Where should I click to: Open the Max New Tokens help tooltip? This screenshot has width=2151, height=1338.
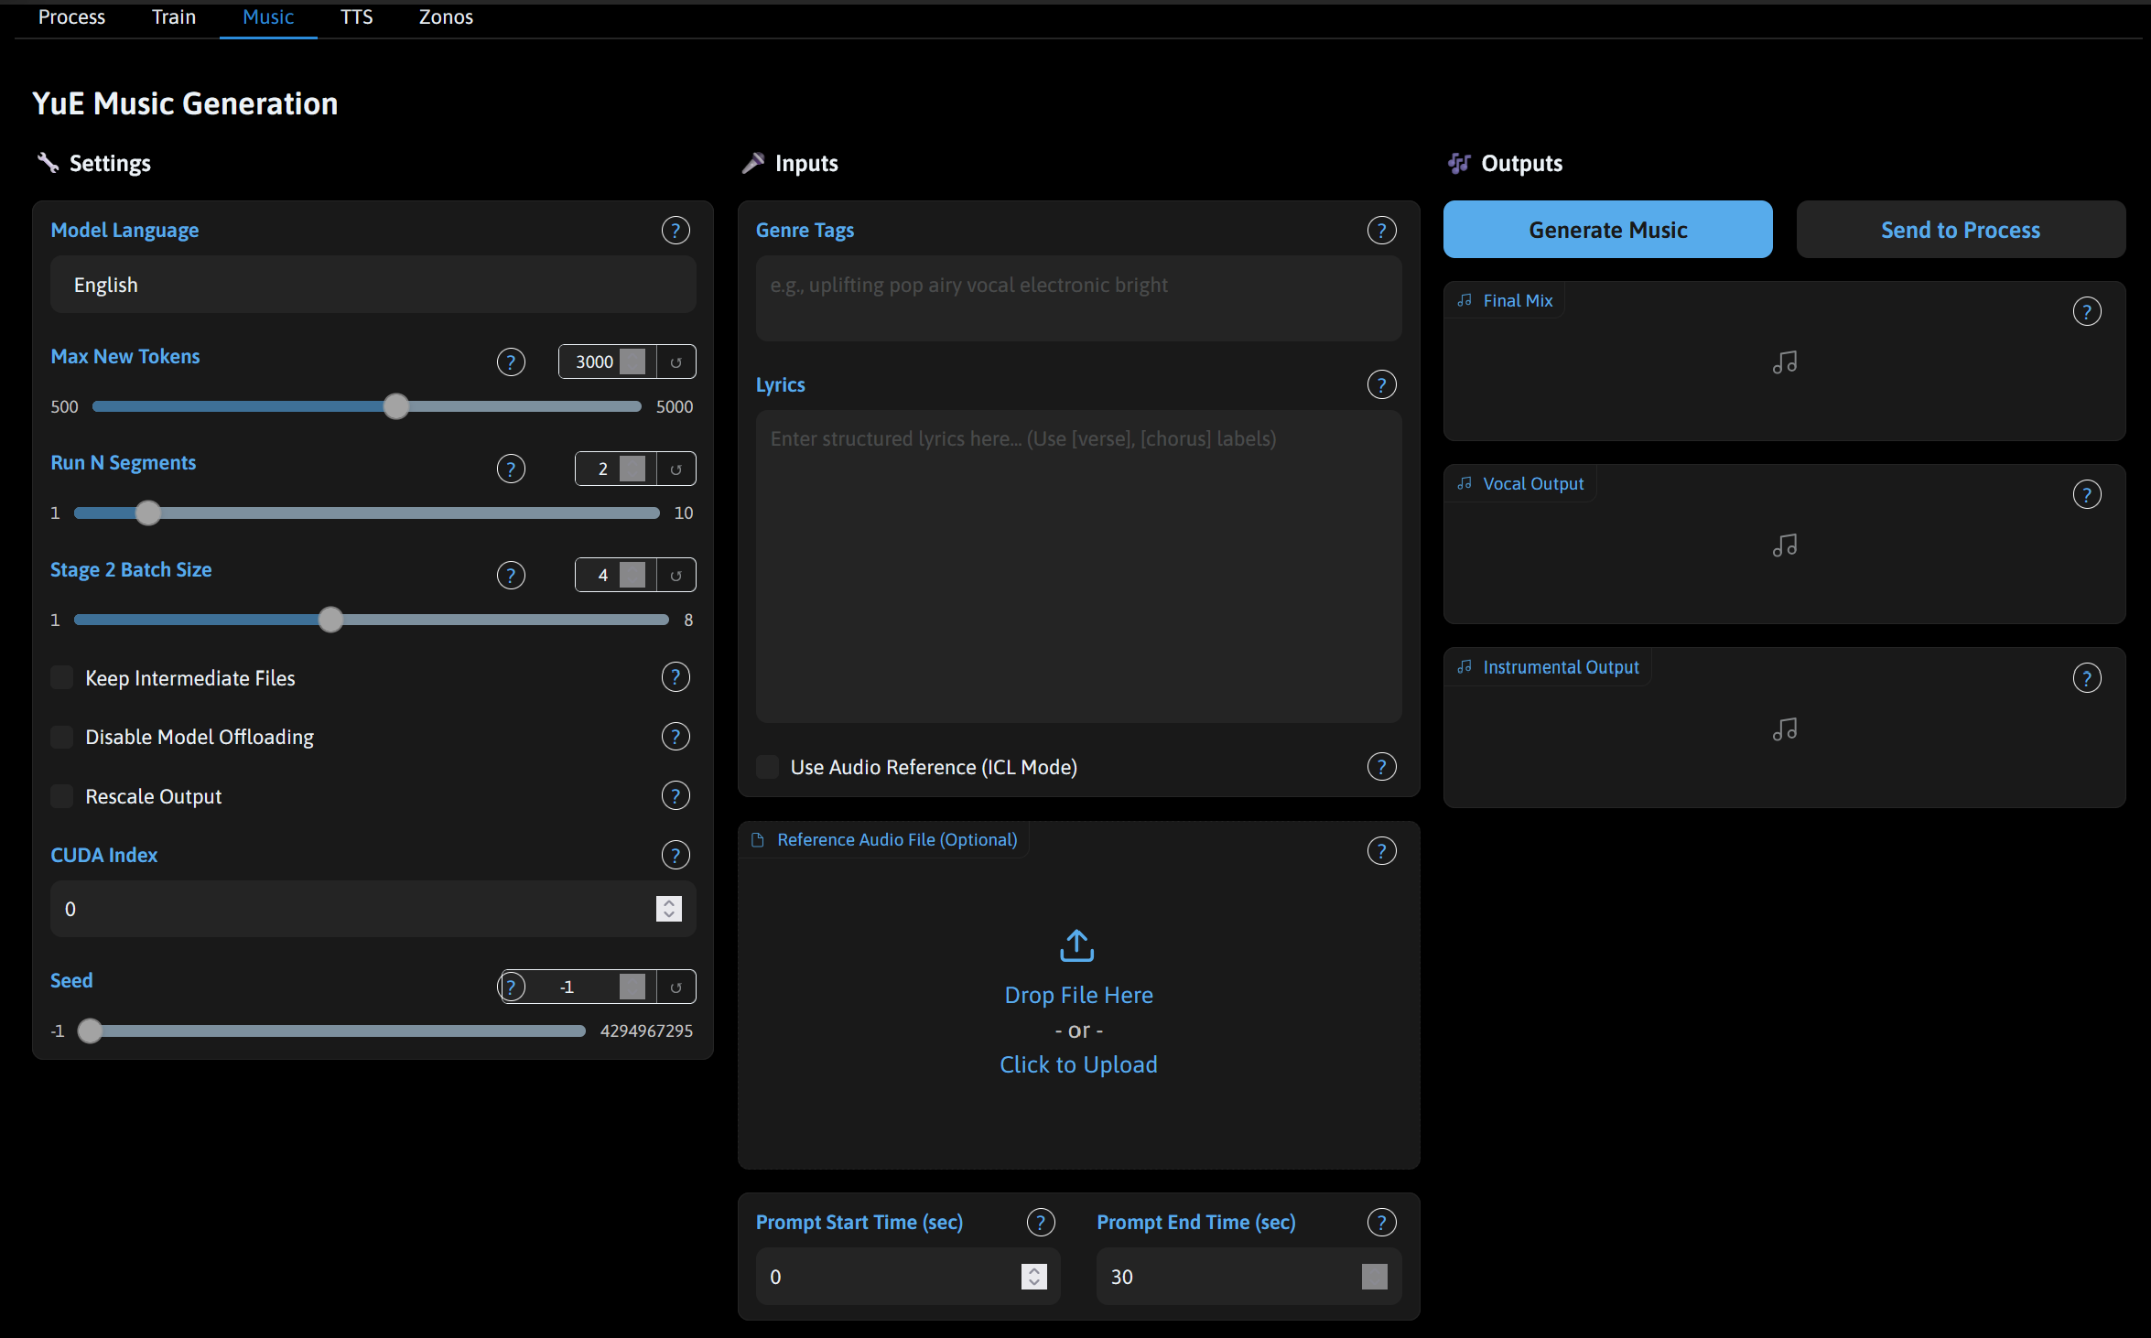(x=511, y=361)
